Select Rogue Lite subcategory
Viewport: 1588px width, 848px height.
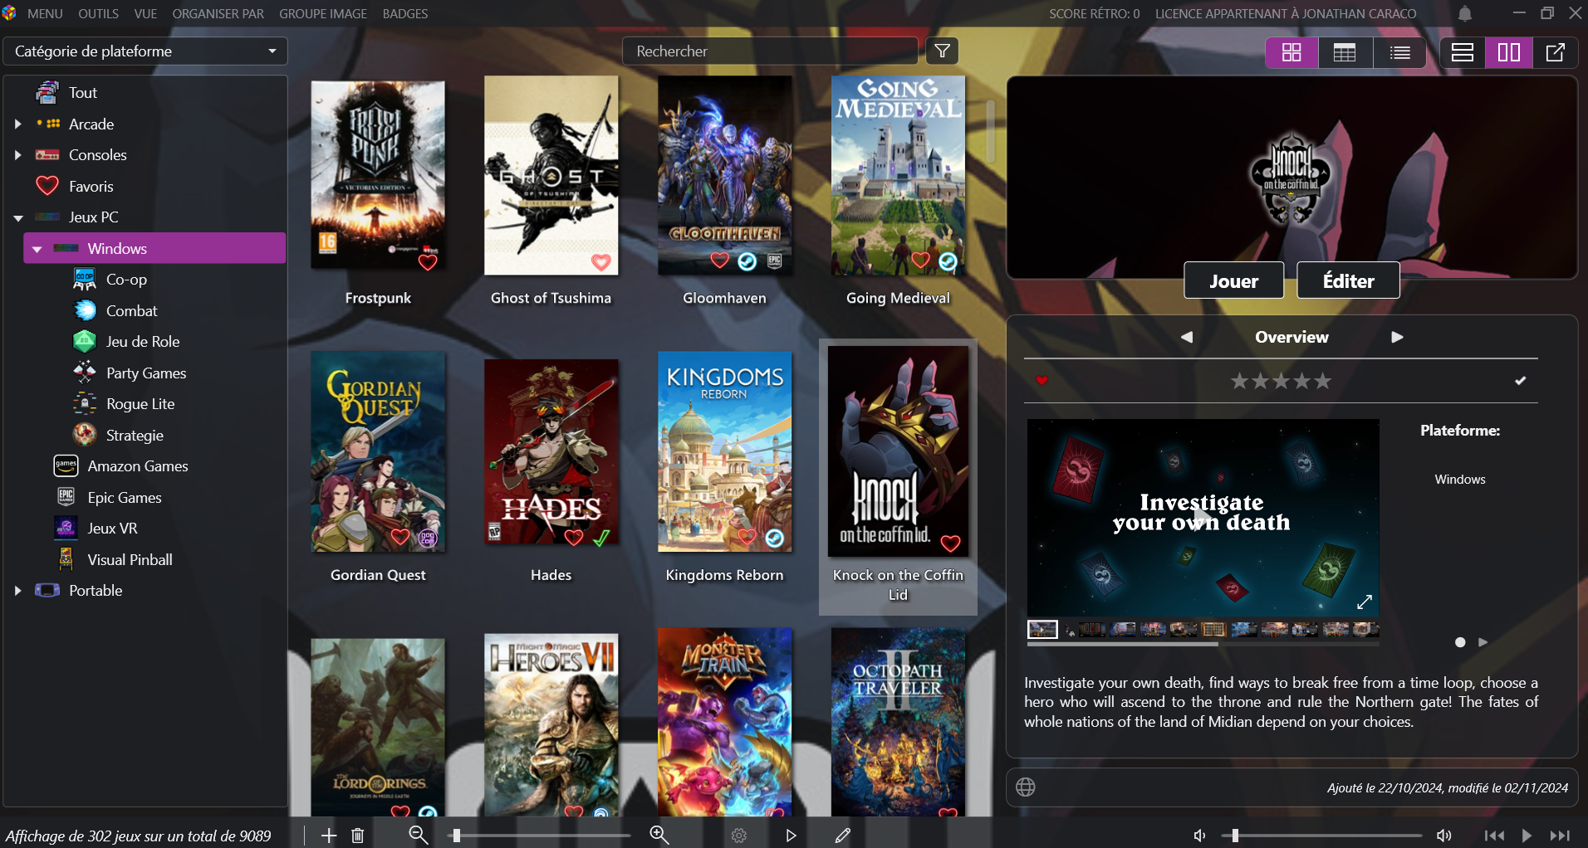140,404
